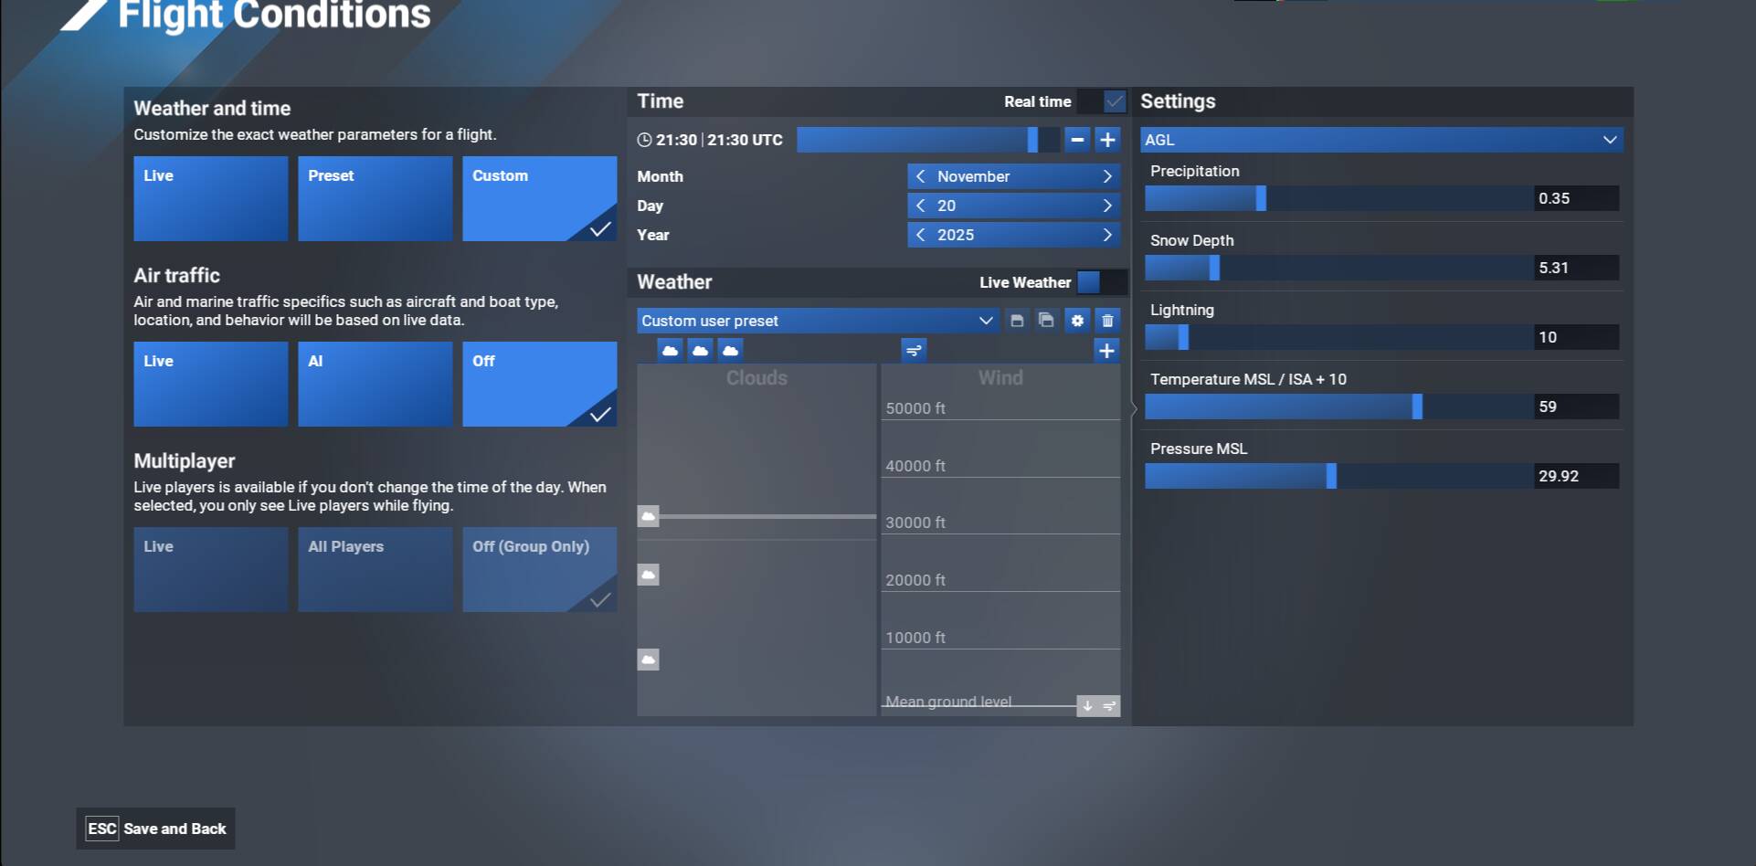The height and width of the screenshot is (866, 1756).
Task: Select Preset weather and time option
Action: click(x=376, y=198)
